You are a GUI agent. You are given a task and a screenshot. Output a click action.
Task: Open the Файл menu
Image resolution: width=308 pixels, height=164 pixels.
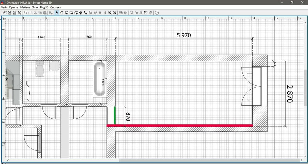pos(4,7)
